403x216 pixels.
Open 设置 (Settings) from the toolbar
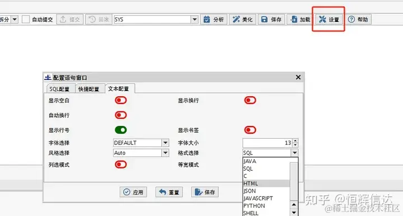pos(329,19)
